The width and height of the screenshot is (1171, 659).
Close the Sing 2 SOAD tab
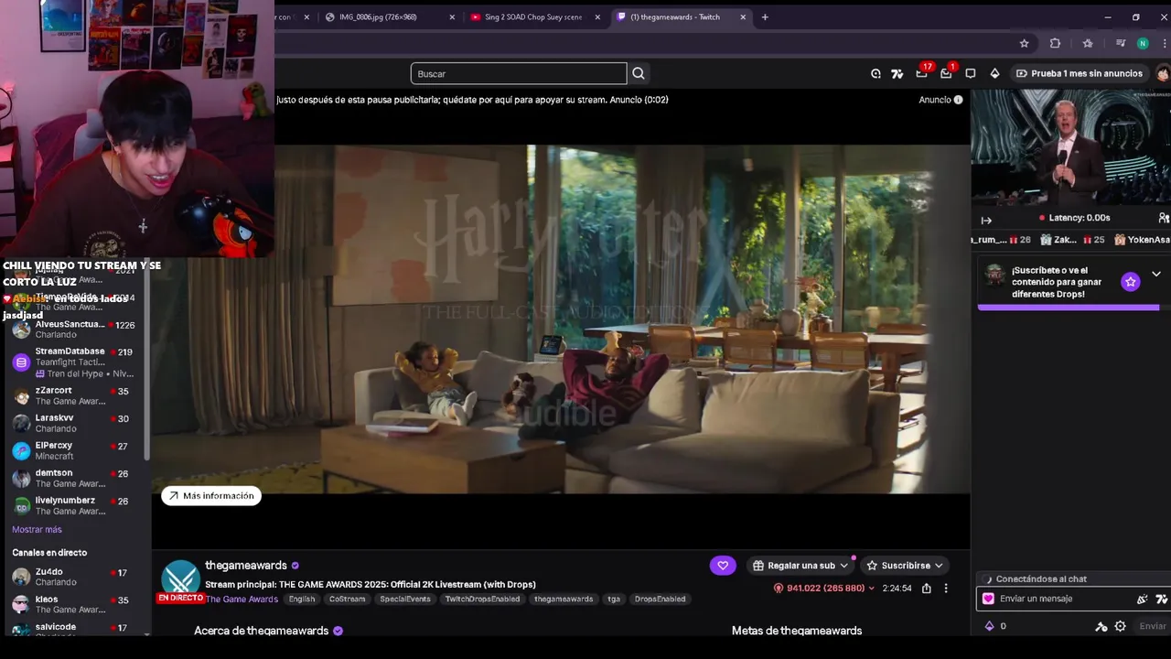[598, 16]
